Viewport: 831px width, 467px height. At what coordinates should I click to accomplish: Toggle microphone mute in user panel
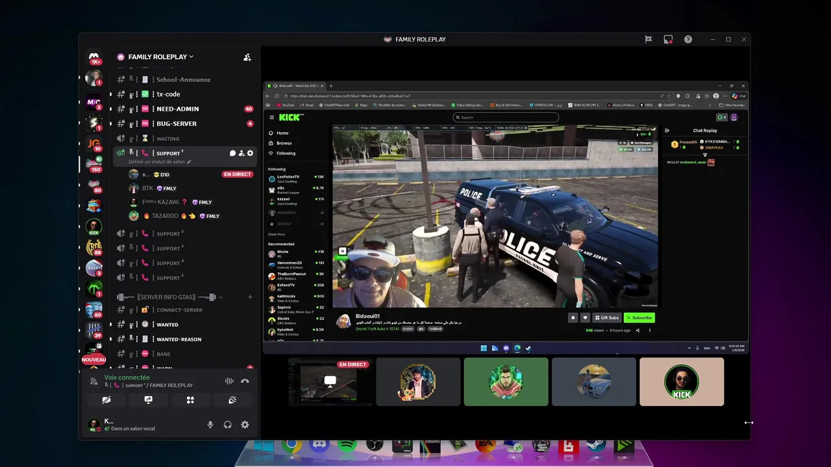210,425
